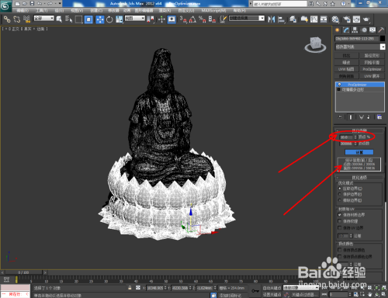Click the ProOptimizer modifier set button
Viewport: 388px width, 298px height.
372,69
